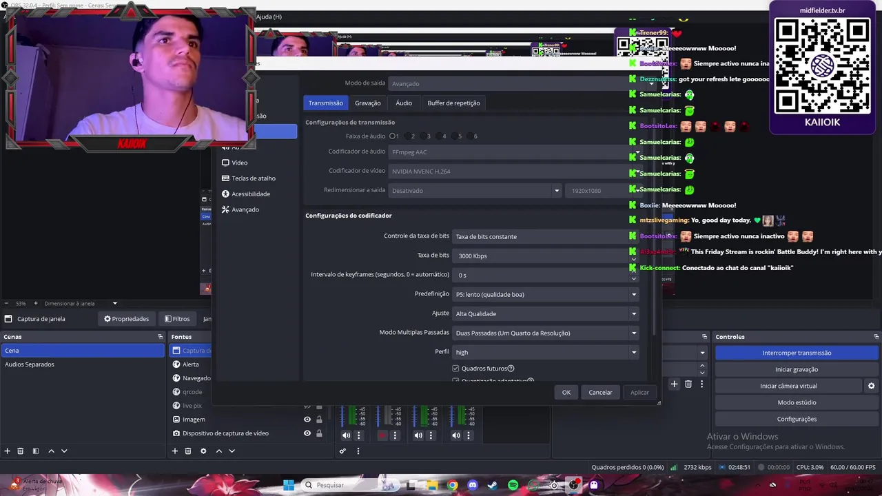This screenshot has width=882, height=496.
Task: Switch to the Áudio tab
Action: point(404,103)
